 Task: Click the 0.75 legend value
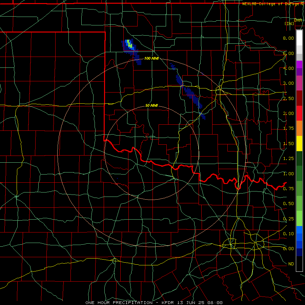point(288,189)
